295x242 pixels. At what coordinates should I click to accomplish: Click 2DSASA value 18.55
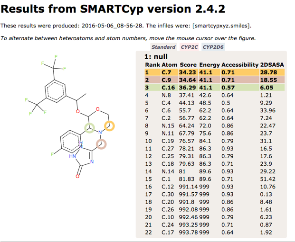[x=268, y=80]
